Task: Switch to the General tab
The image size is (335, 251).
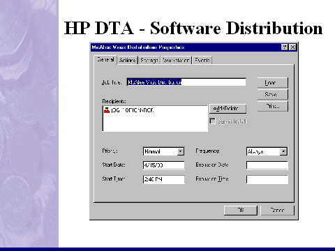Action: 105,60
